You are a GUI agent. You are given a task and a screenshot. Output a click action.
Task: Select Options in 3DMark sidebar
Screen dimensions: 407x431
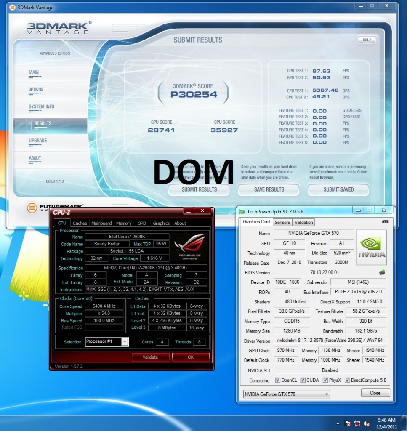pos(36,90)
